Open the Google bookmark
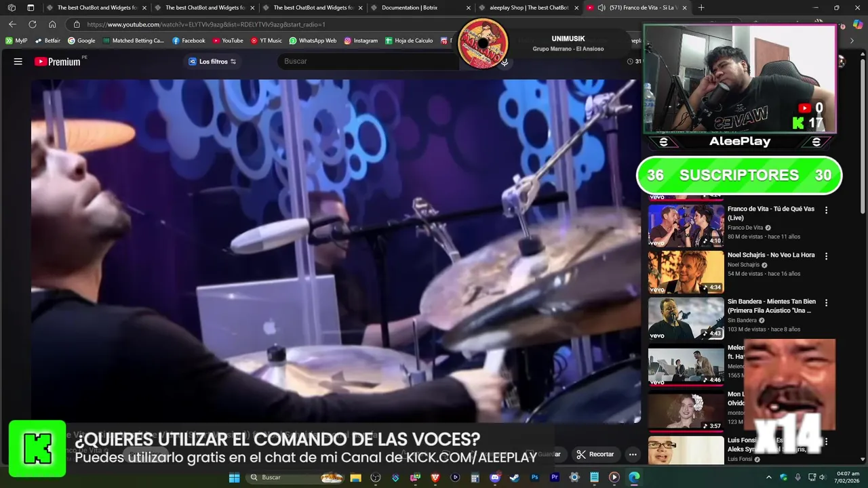 pyautogui.click(x=81, y=41)
